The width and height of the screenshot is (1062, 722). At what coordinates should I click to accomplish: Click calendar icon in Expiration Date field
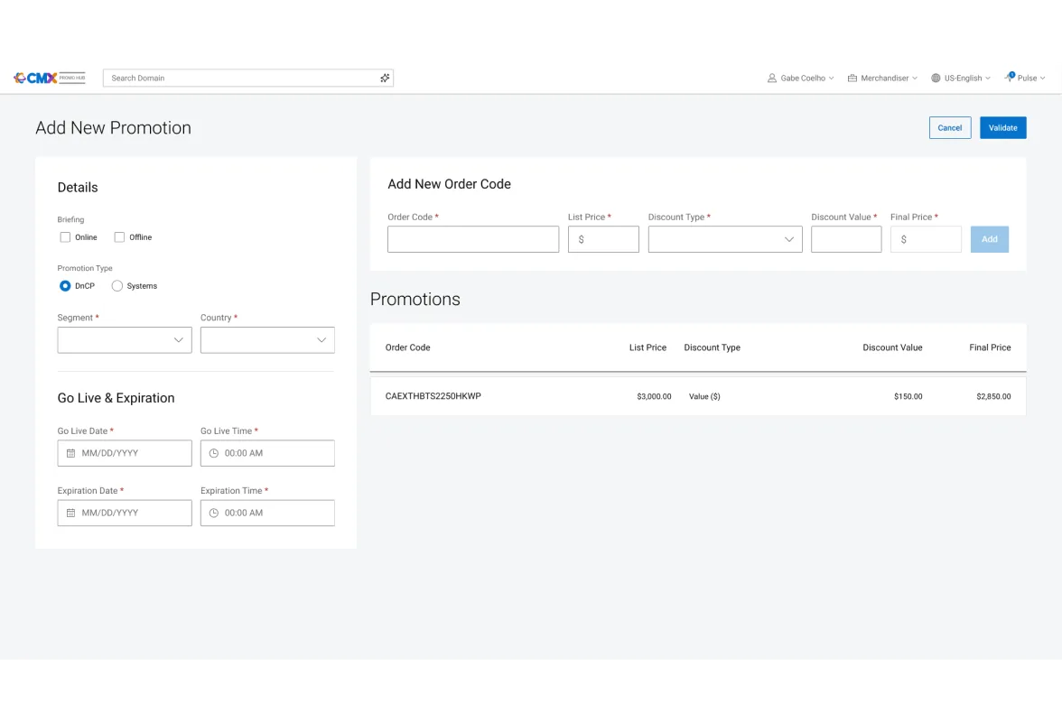[x=70, y=513]
